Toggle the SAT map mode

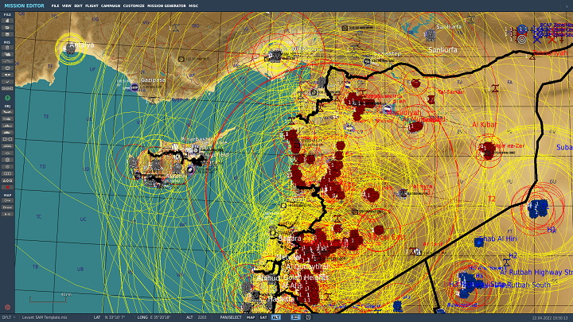[x=263, y=317]
